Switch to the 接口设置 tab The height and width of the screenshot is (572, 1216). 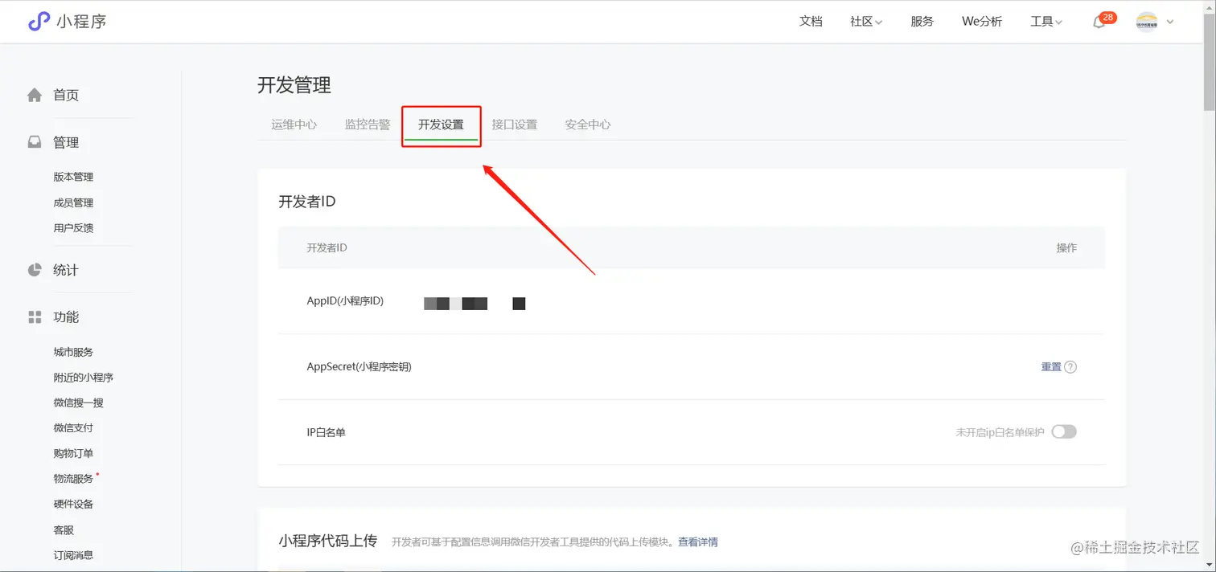click(x=515, y=125)
